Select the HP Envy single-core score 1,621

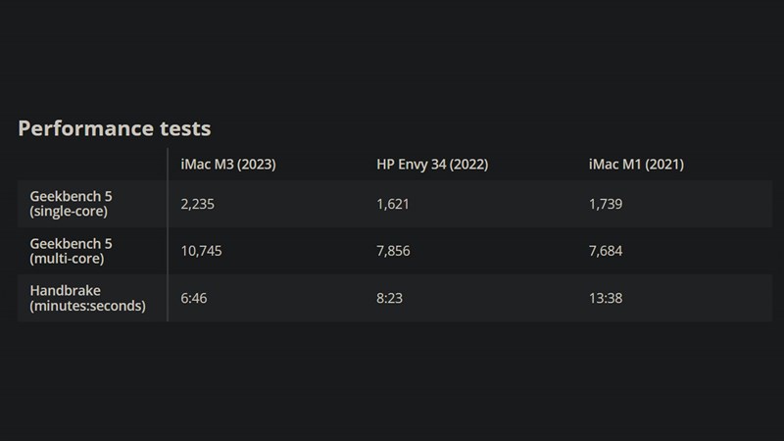point(393,204)
